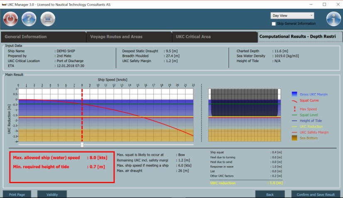
Task: Click Max. allowed ship speed value 8.0 [kts]
Action: (x=98, y=158)
